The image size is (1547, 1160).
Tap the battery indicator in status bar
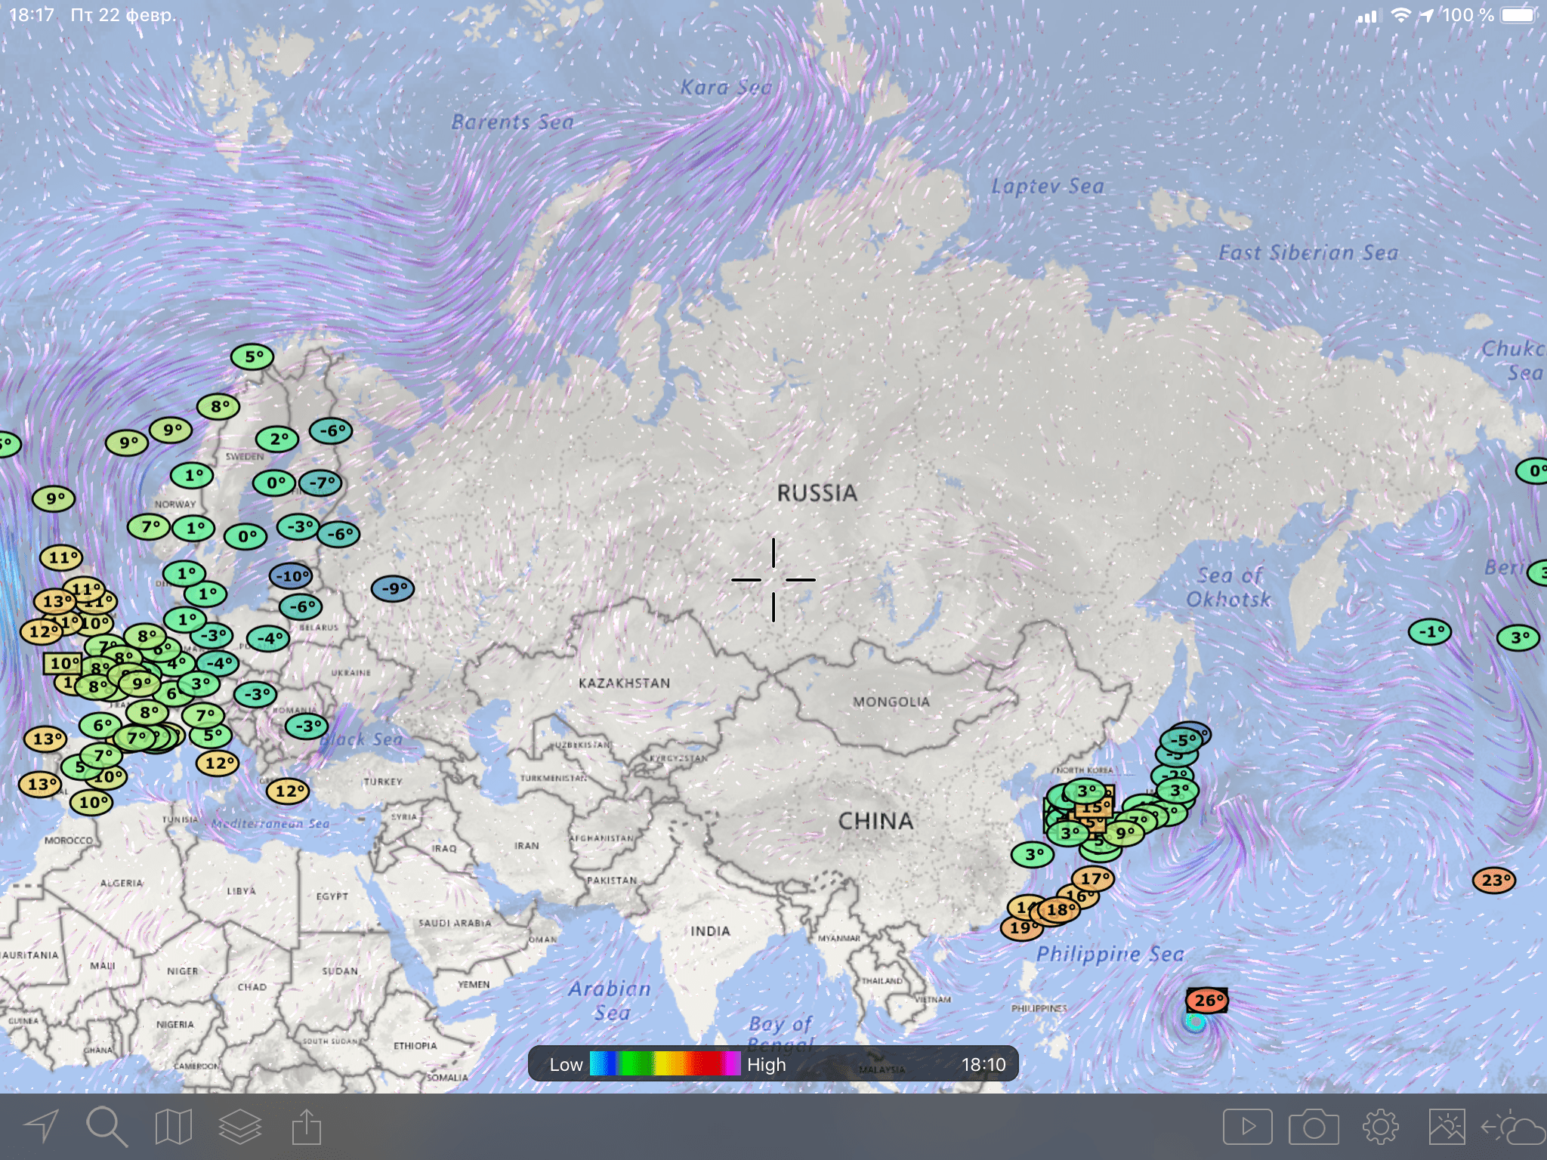coord(1517,15)
